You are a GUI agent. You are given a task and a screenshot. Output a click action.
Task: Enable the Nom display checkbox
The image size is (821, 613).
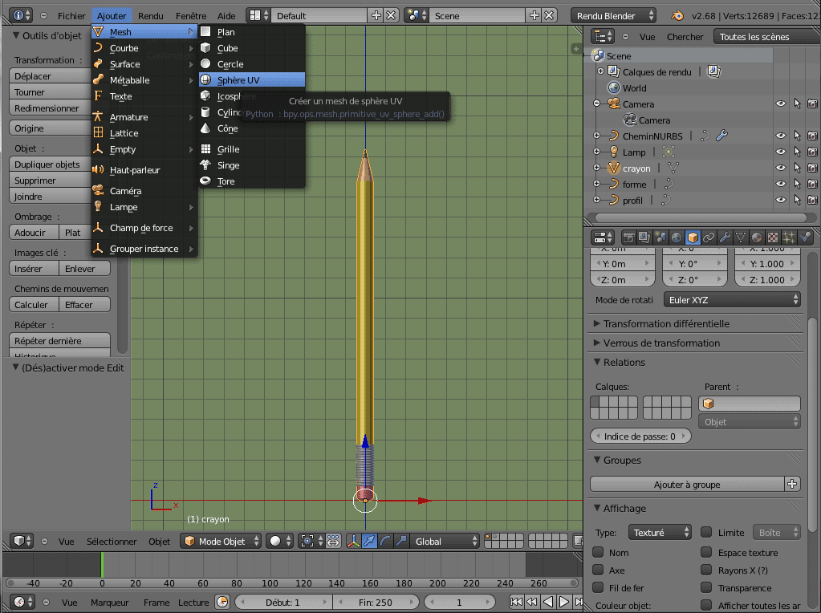598,552
